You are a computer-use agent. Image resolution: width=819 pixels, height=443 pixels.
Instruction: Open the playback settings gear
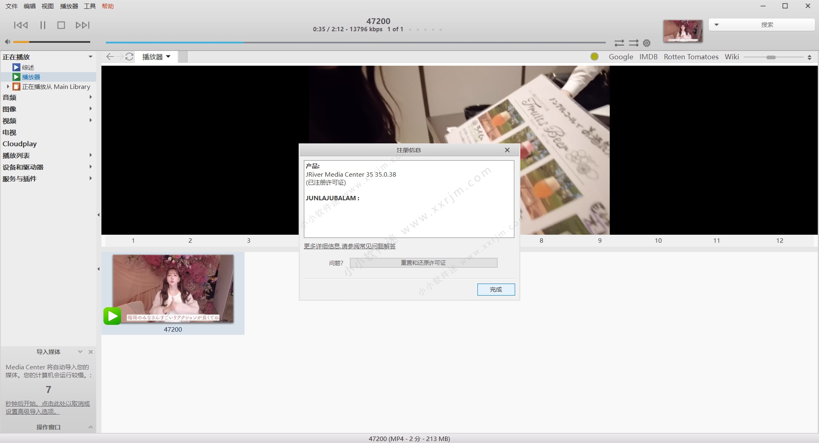646,43
